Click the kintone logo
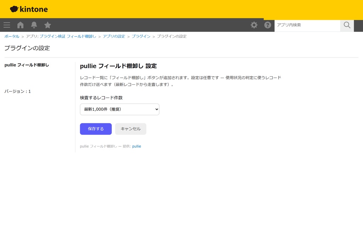This screenshot has height=227, width=363. [29, 9]
